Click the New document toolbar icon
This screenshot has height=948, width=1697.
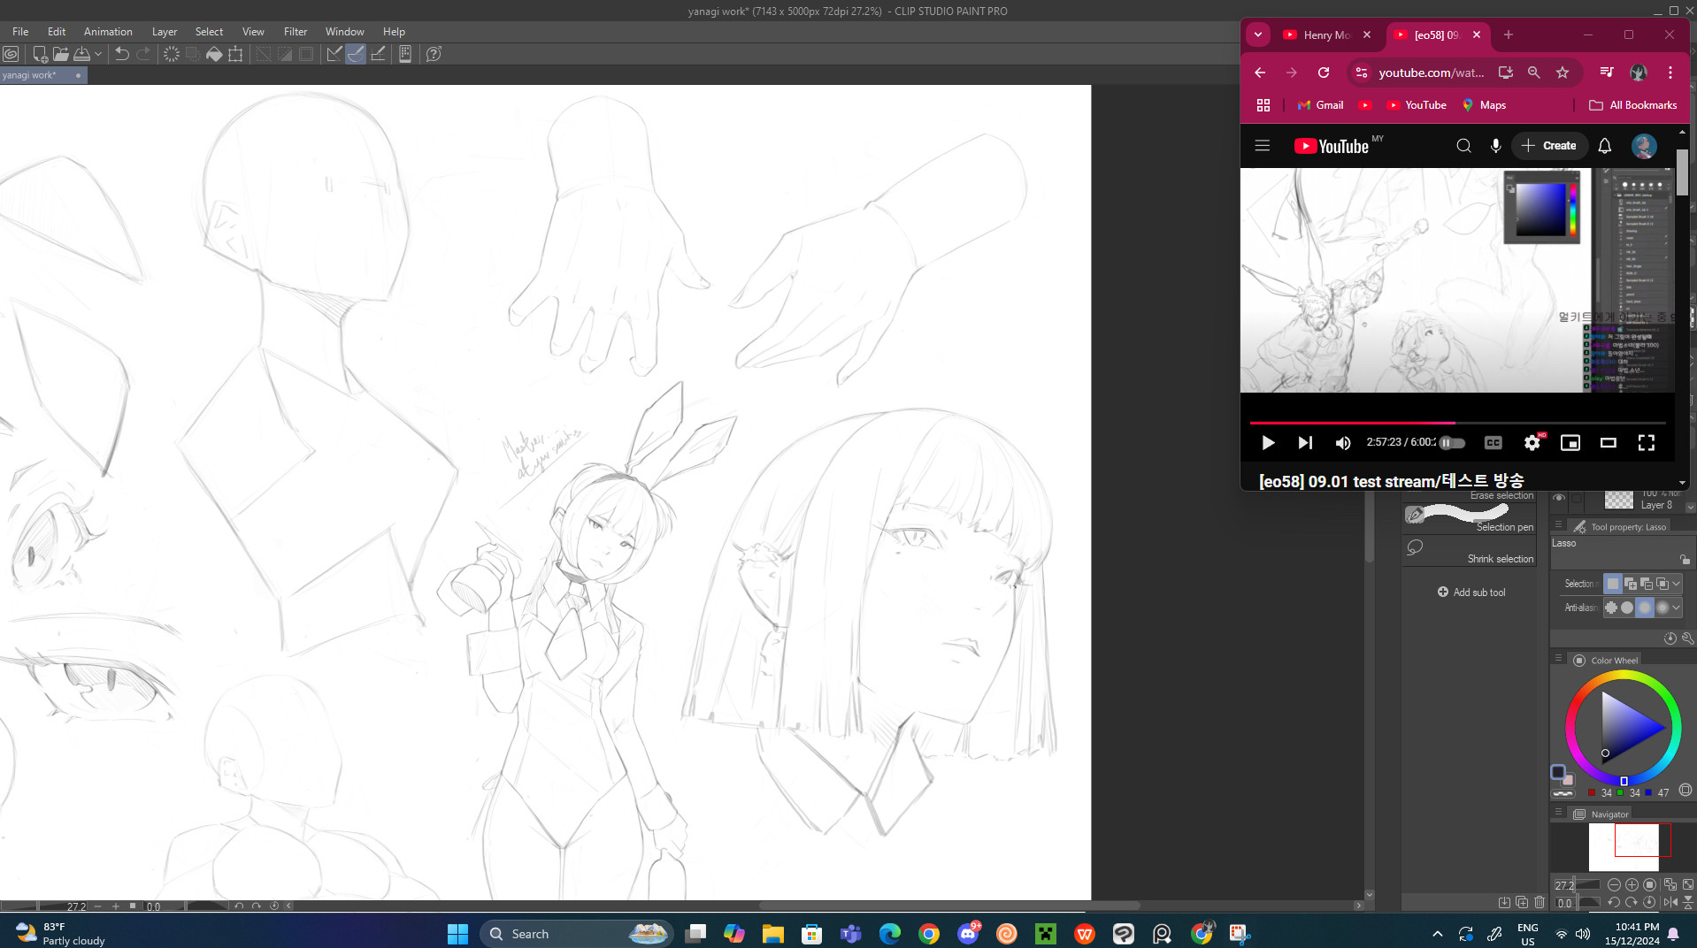[x=40, y=54]
